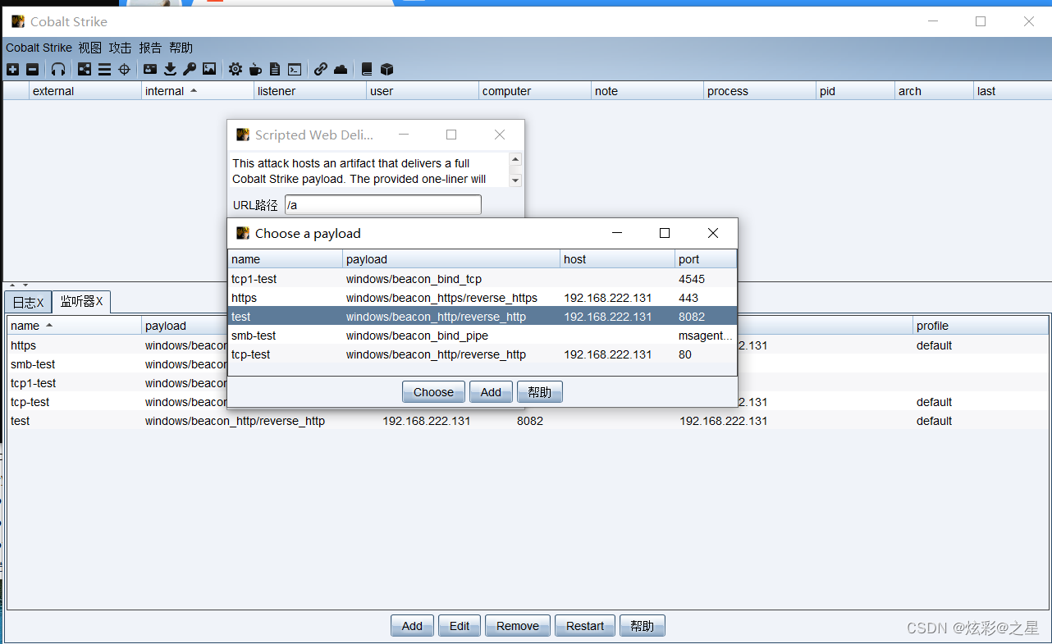The height and width of the screenshot is (644, 1052).
Task: Select smb-test listener in main listeners table
Action: [x=33, y=364]
